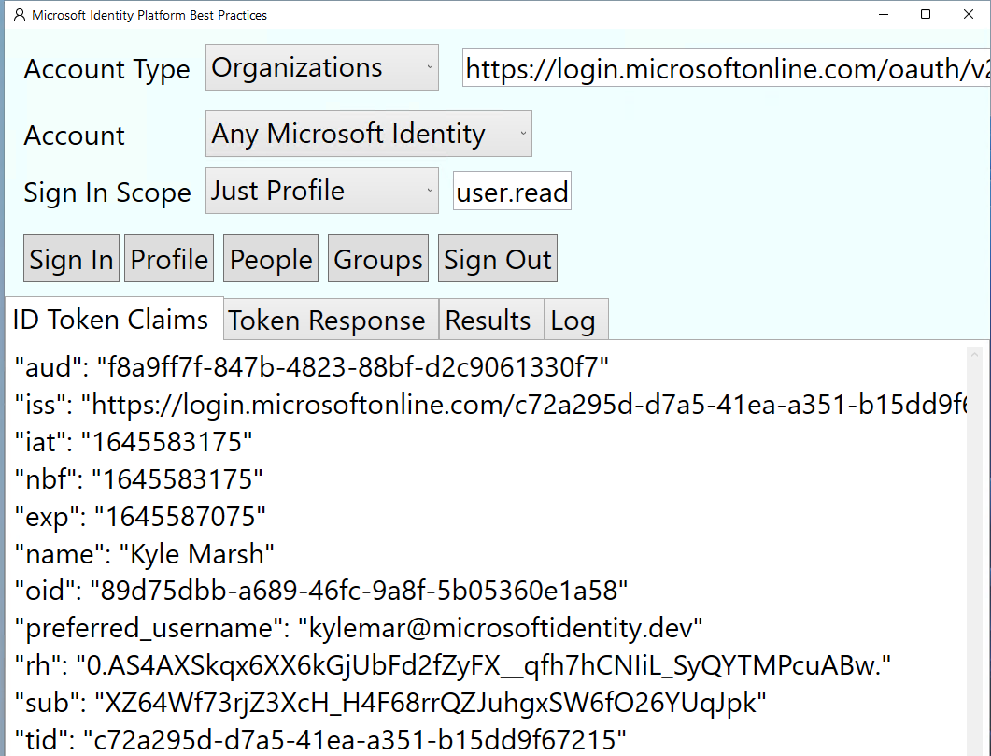Click the user.read scope input field
Viewport: 991px width, 756px height.
tap(513, 191)
